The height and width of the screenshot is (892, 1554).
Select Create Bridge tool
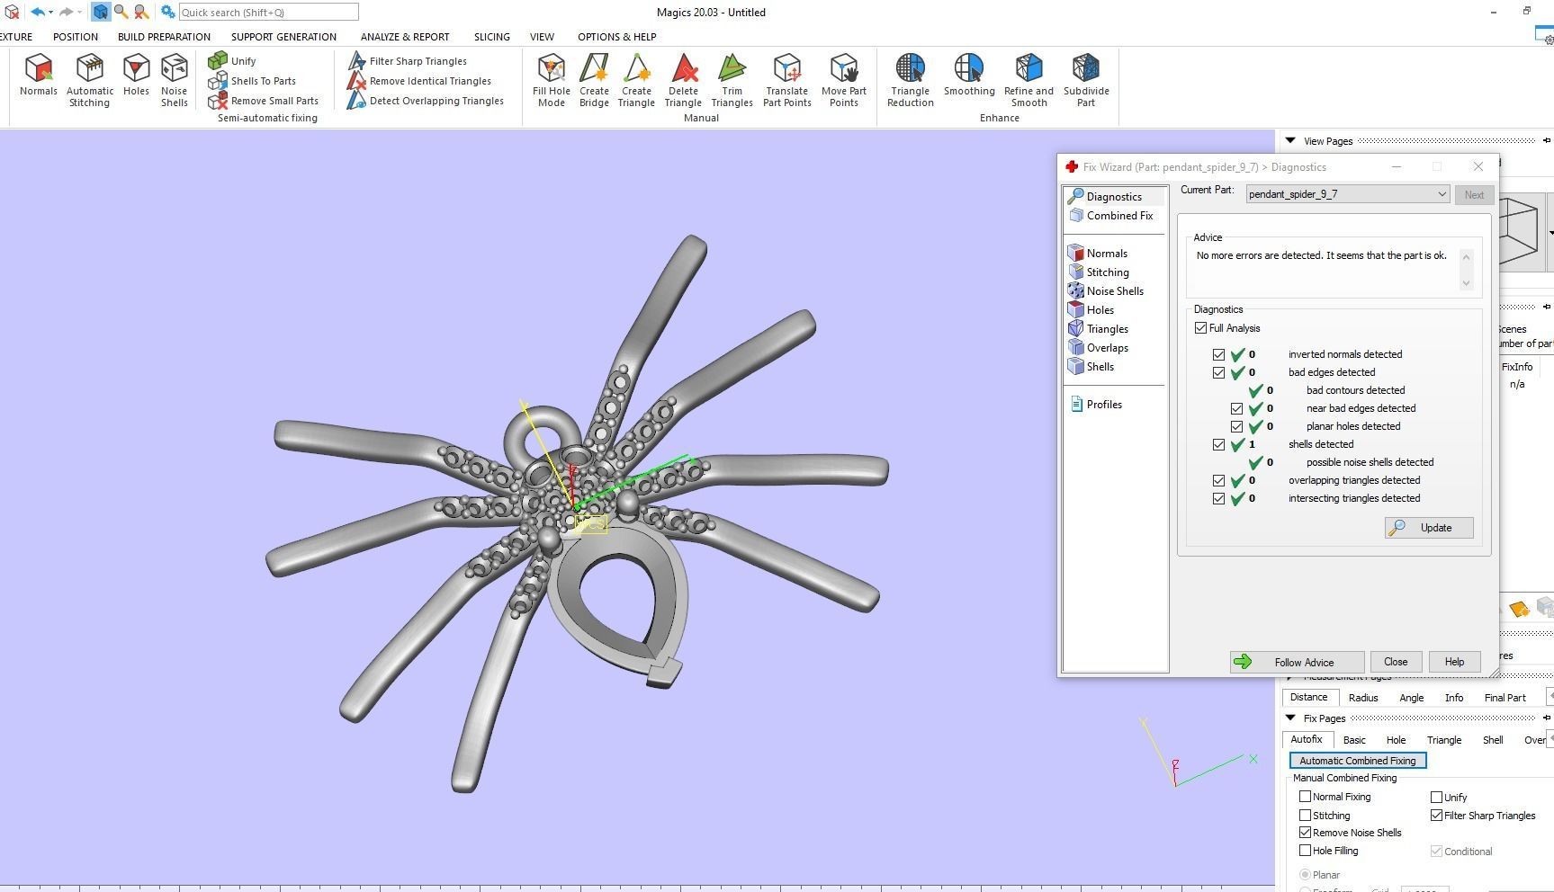pyautogui.click(x=594, y=80)
